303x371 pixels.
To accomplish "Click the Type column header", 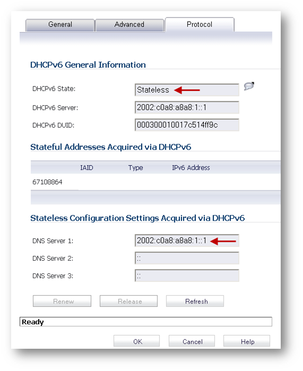I will [x=135, y=168].
